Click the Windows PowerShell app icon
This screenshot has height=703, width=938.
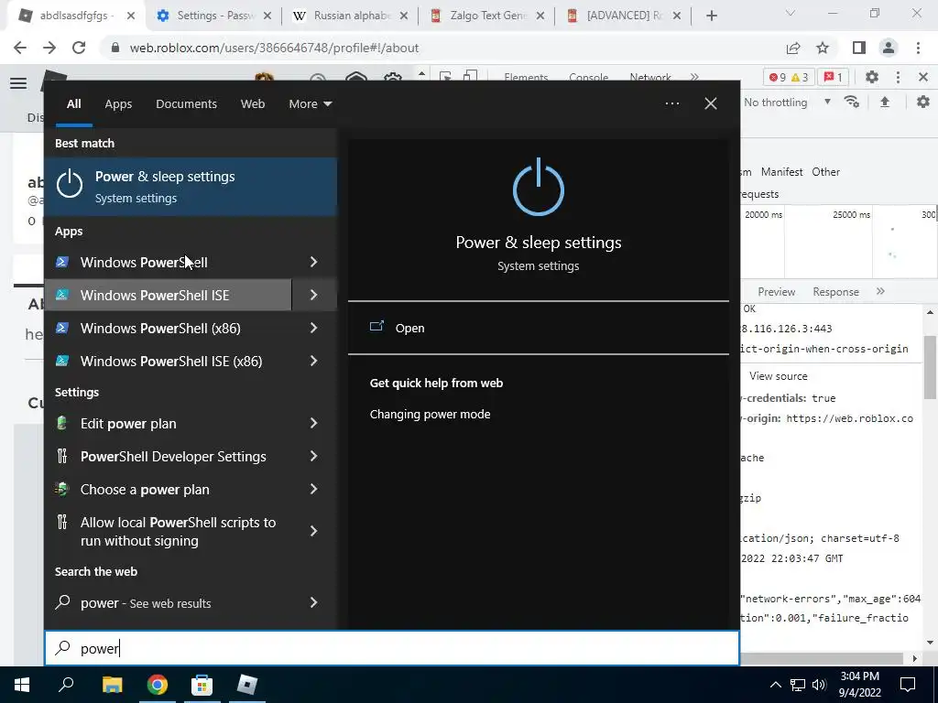coord(62,262)
